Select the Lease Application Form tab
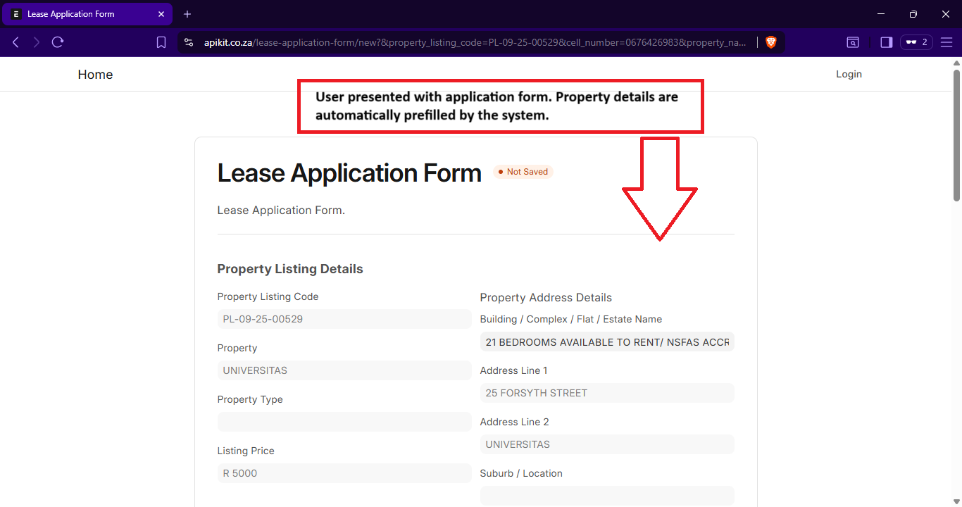Screen dimensions: 962x507 coord(77,14)
